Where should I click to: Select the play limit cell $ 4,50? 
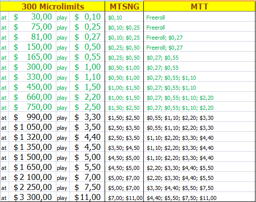click(x=87, y=147)
